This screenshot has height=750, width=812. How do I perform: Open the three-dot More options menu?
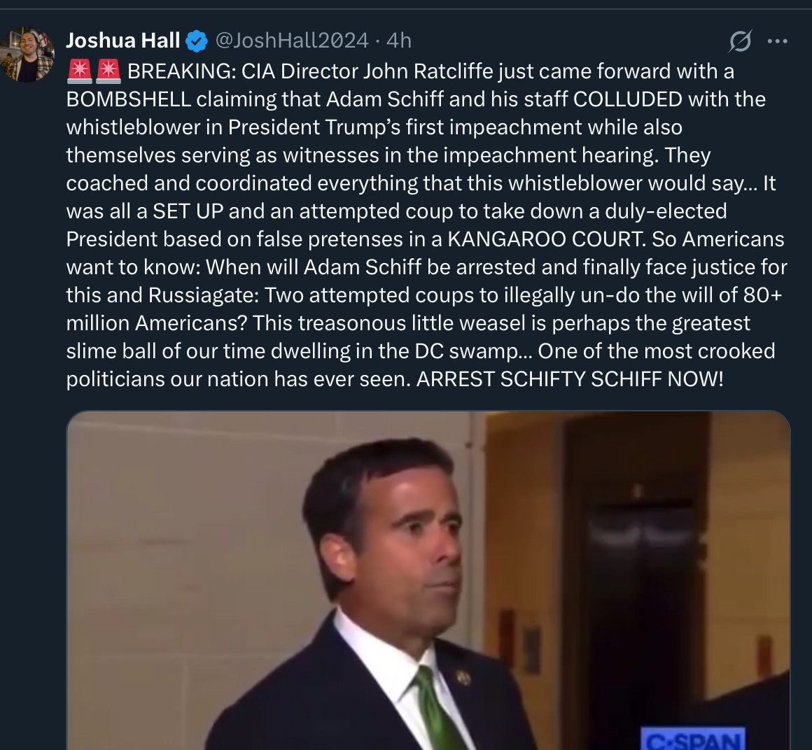(x=777, y=42)
